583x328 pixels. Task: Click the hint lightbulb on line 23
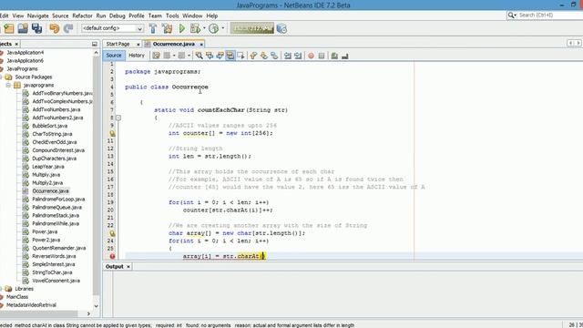coord(112,233)
